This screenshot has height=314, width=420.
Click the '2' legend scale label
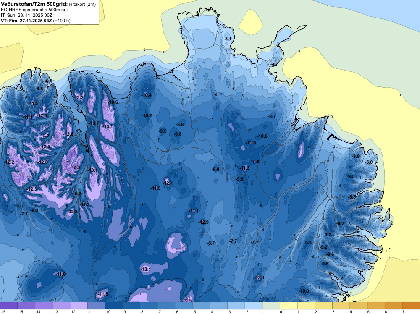click(316, 312)
